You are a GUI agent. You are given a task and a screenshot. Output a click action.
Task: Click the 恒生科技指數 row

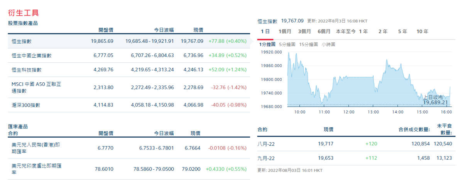27,70
